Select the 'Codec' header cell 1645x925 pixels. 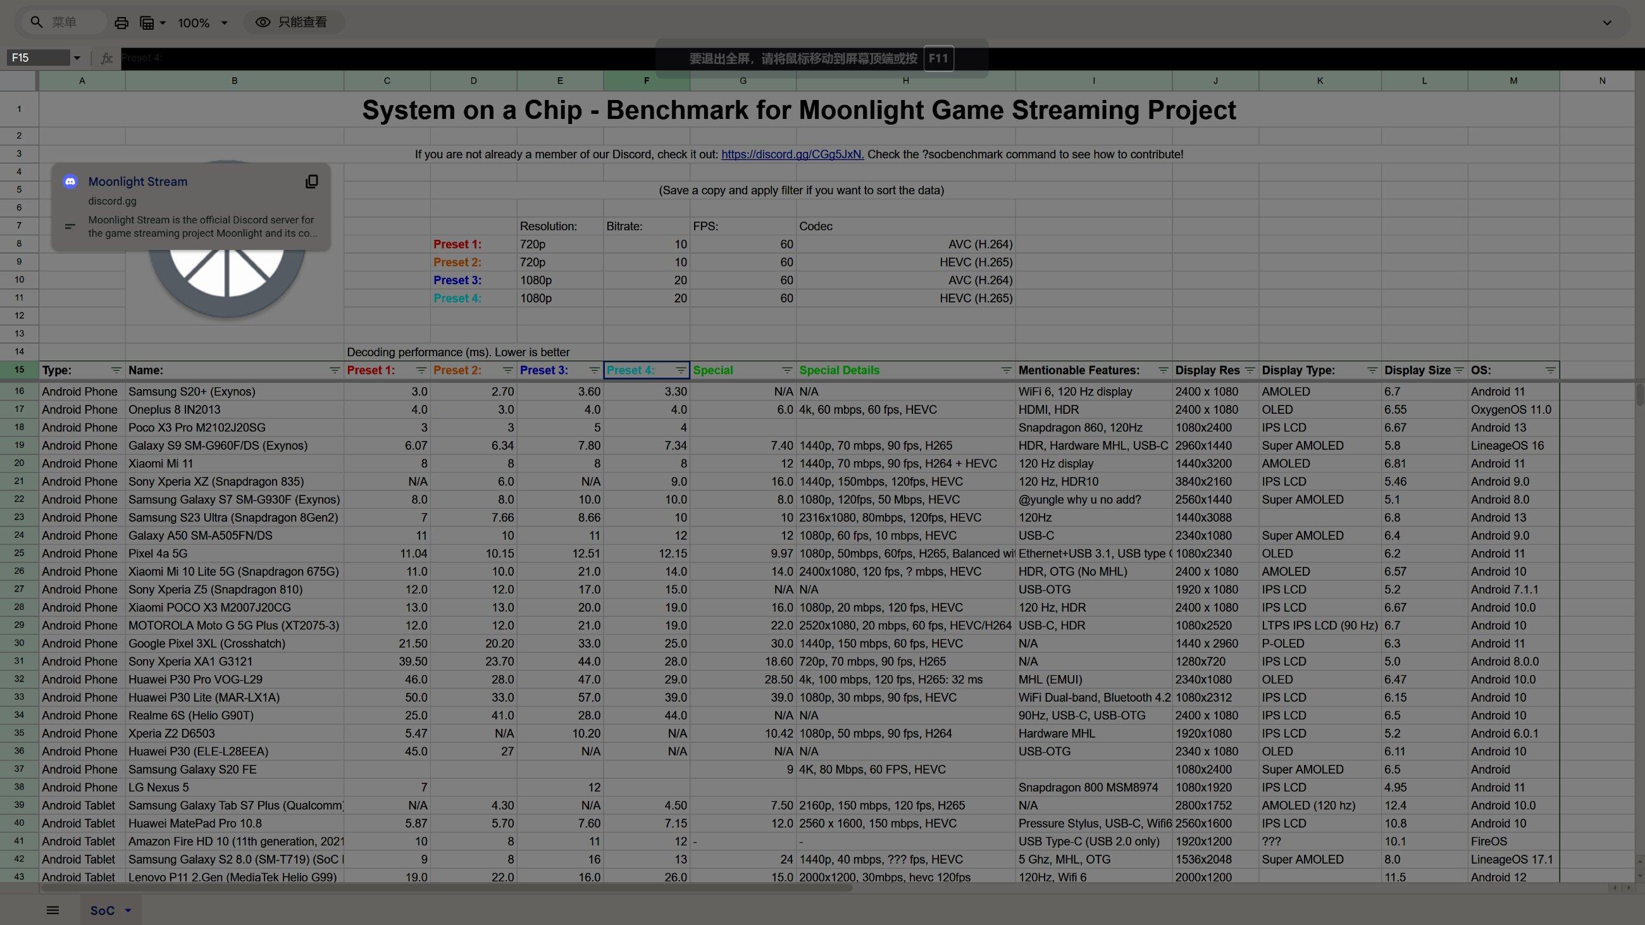click(x=905, y=227)
